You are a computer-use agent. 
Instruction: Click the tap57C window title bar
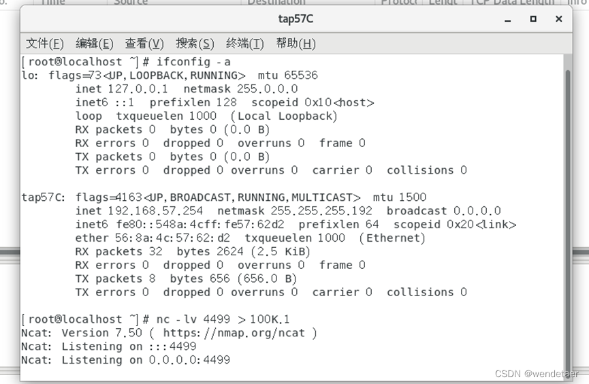click(x=296, y=19)
